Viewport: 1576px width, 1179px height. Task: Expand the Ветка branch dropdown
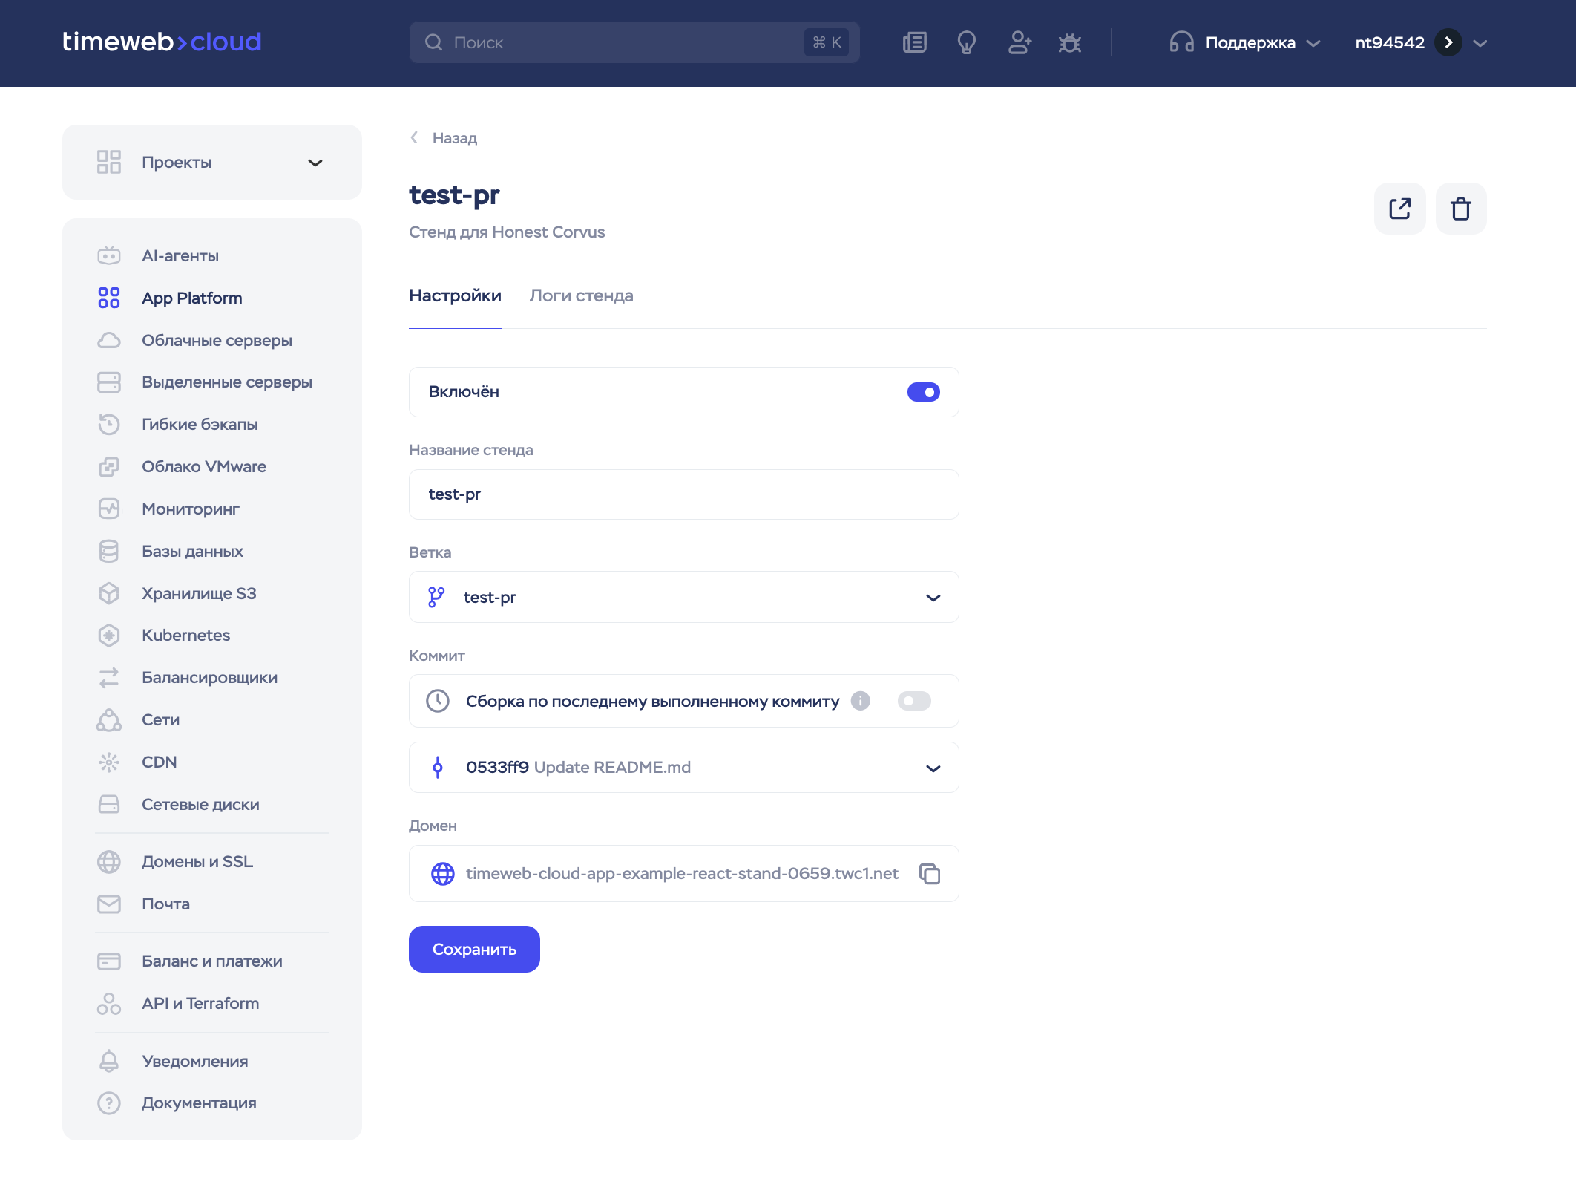[x=683, y=597]
